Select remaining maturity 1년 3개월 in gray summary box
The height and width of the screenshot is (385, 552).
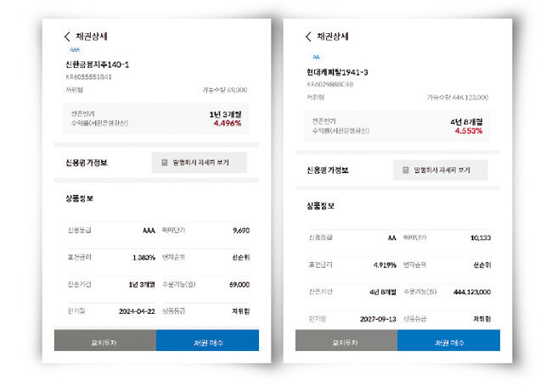[225, 114]
